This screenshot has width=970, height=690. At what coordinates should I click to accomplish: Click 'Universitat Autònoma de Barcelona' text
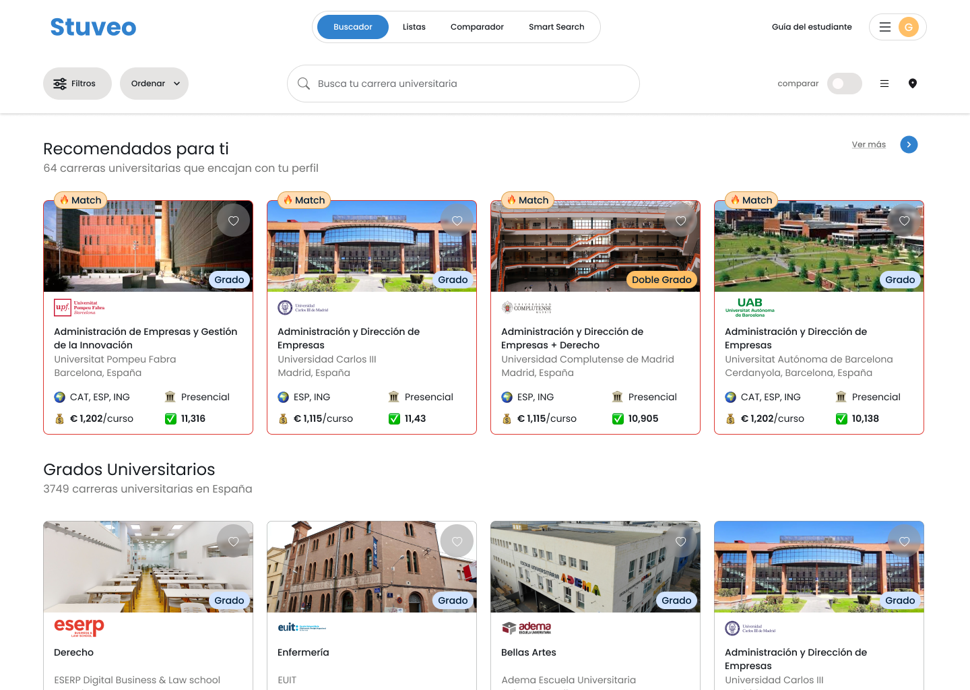pos(808,359)
